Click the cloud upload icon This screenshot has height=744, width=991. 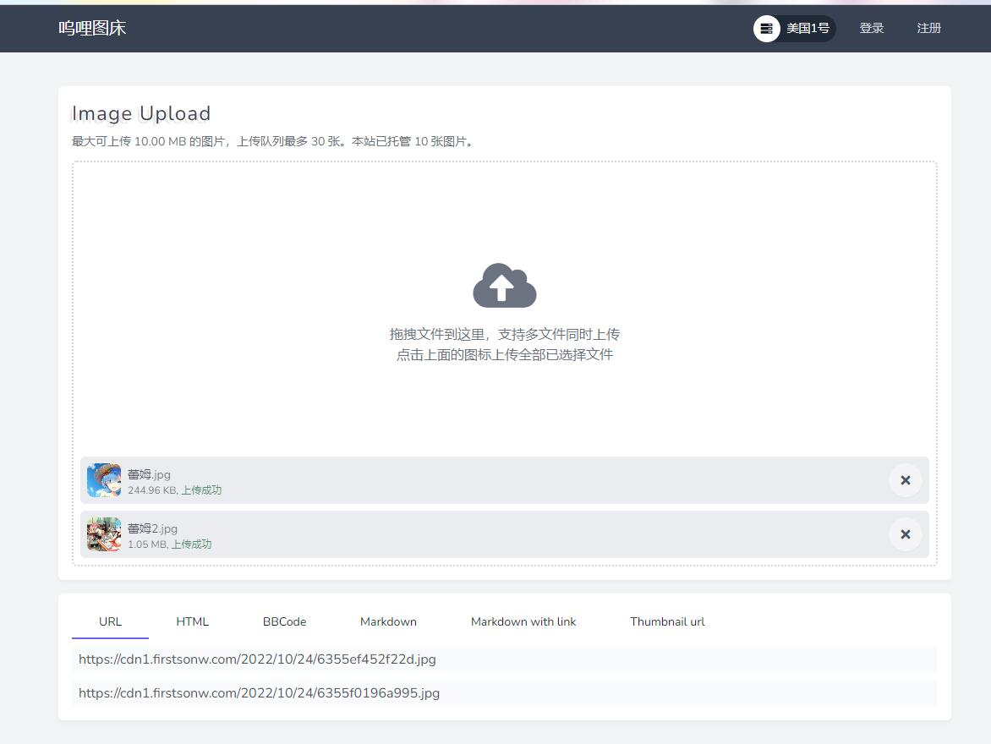tap(504, 285)
